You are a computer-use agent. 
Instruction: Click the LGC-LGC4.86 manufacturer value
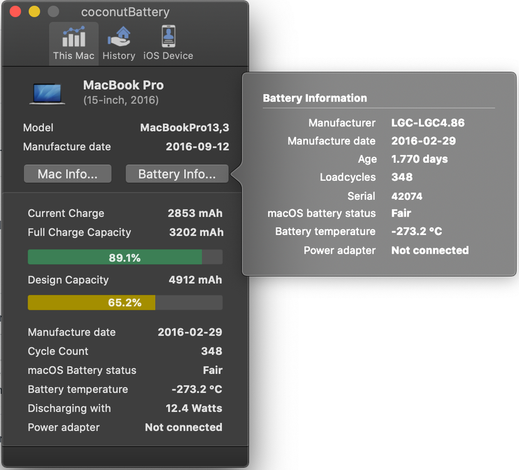(x=428, y=123)
